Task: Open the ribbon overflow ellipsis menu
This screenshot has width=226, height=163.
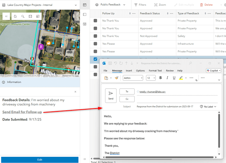Action: click(203, 78)
